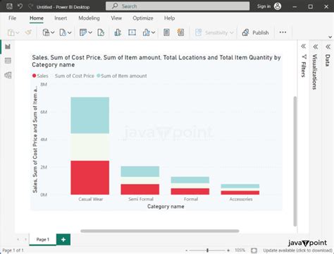Open the Help ribbon tab

click(169, 18)
